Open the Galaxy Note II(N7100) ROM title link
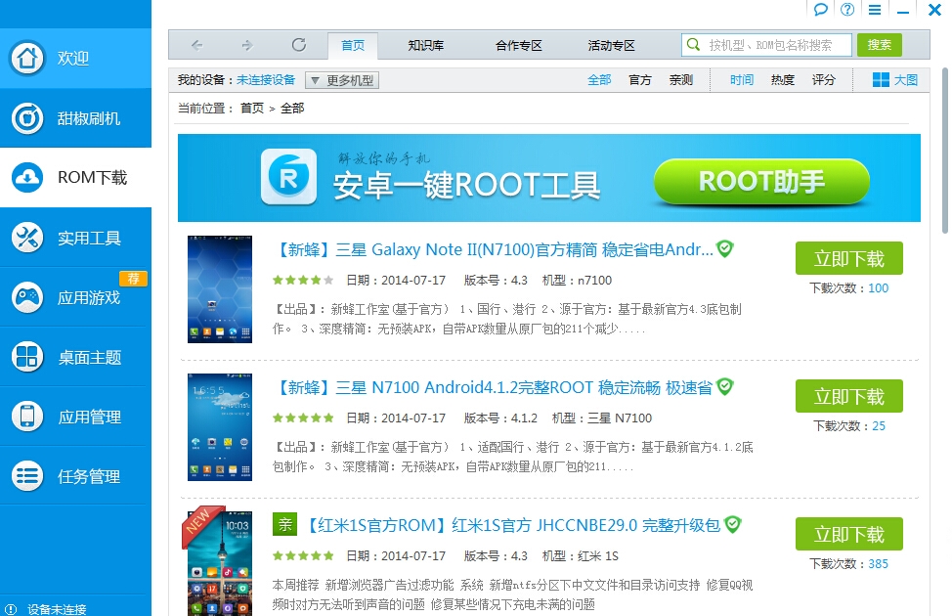The height and width of the screenshot is (616, 952). click(x=494, y=249)
